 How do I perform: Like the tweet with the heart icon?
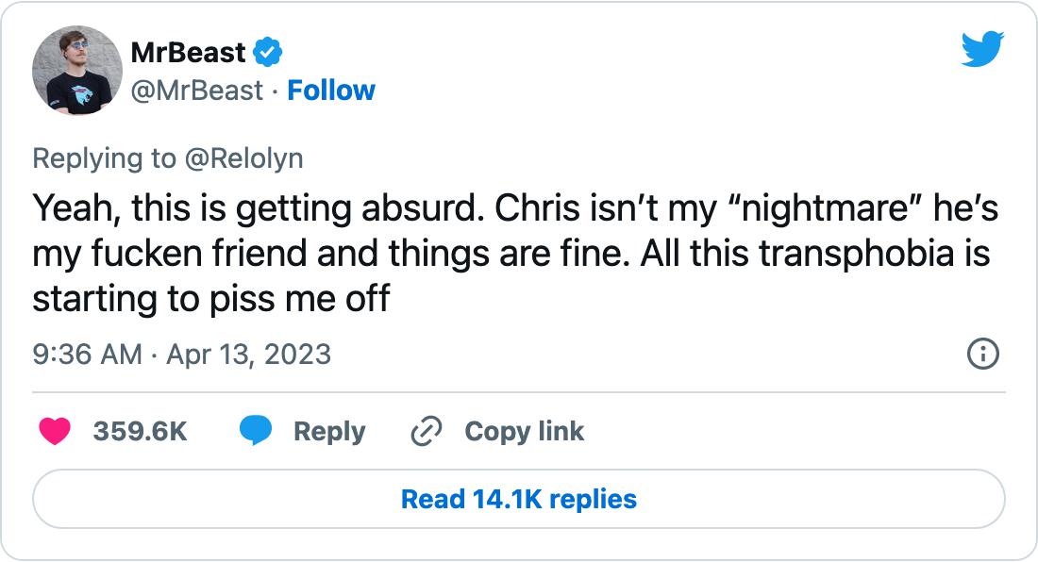[x=55, y=431]
